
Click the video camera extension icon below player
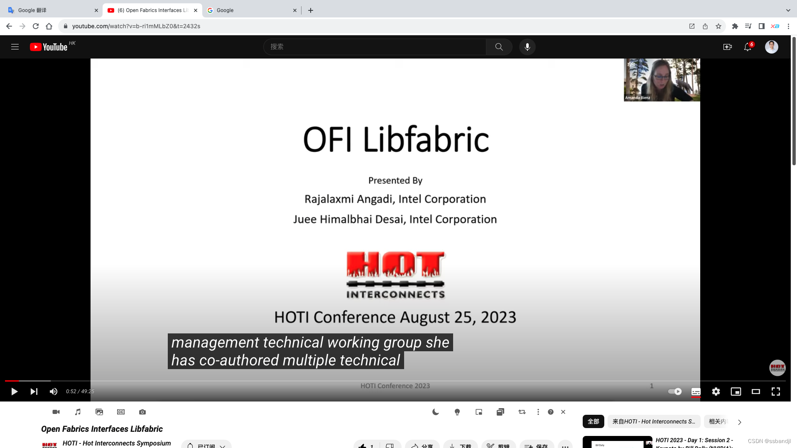click(56, 412)
